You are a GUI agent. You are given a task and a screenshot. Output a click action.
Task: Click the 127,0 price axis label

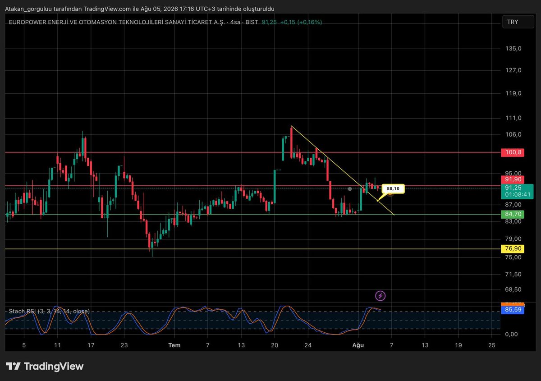(513, 70)
